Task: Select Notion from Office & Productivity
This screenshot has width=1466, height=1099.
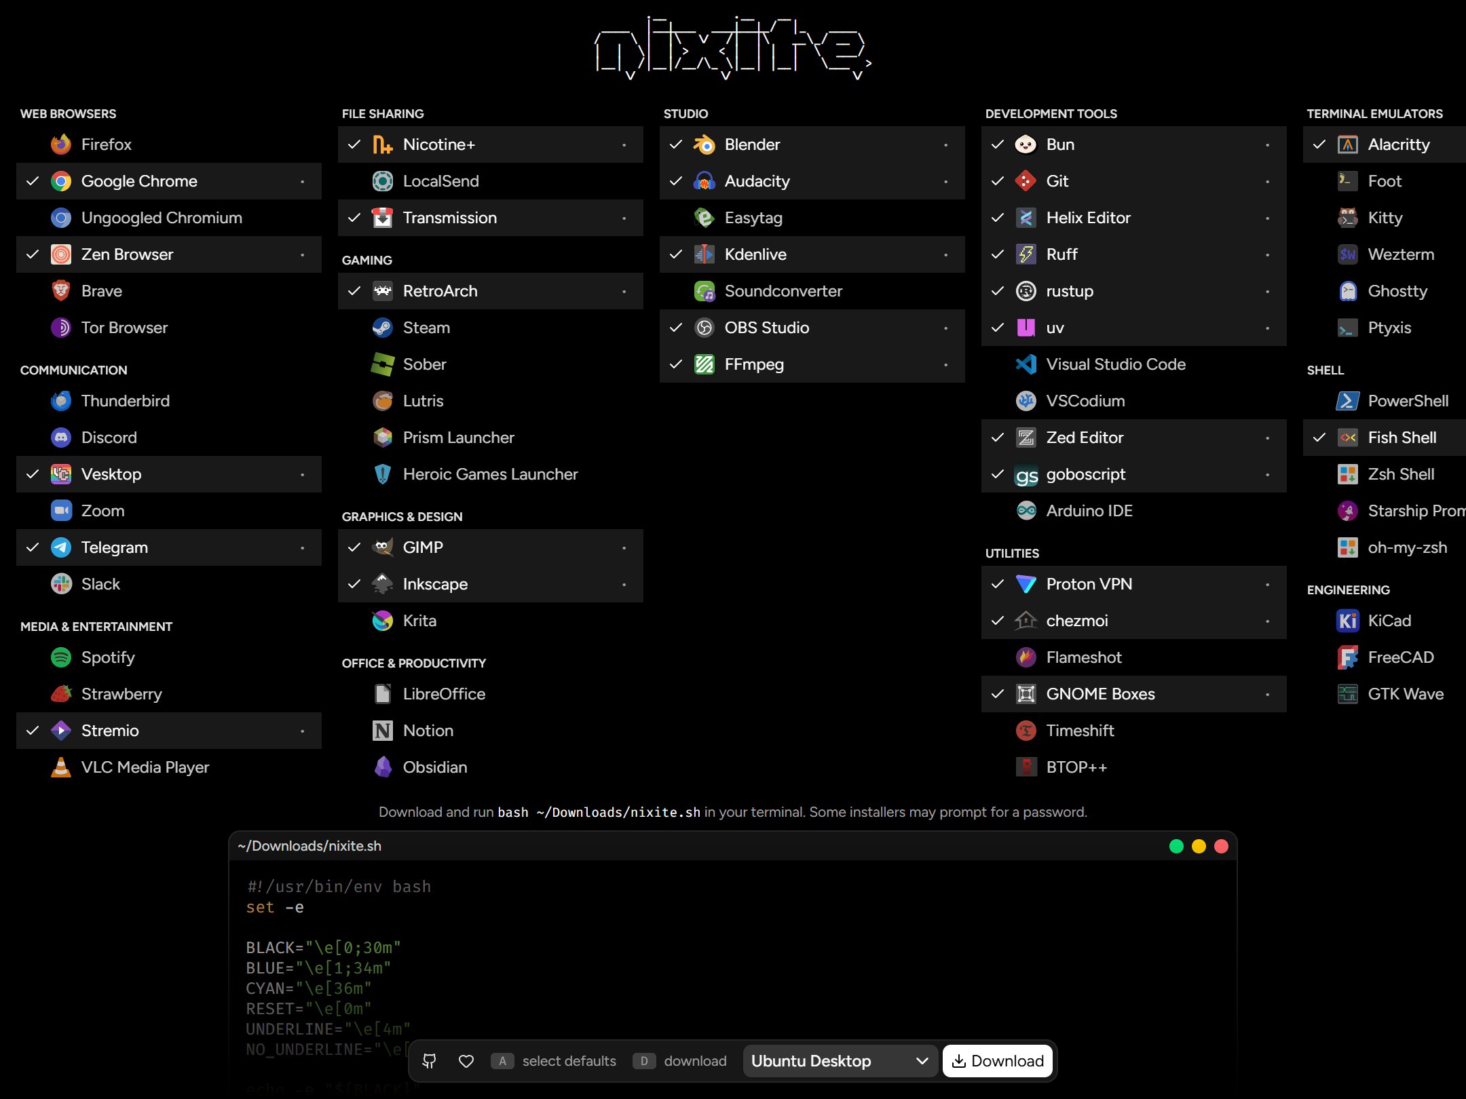Action: [491, 731]
